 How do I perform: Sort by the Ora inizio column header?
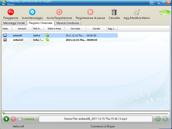[75, 29]
